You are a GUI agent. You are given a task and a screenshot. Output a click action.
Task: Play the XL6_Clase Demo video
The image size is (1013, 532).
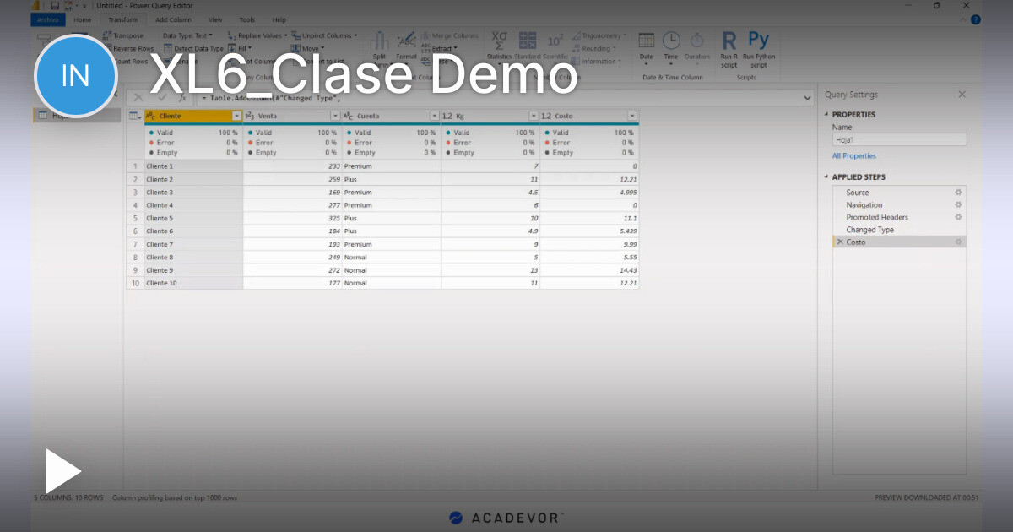[x=62, y=470]
